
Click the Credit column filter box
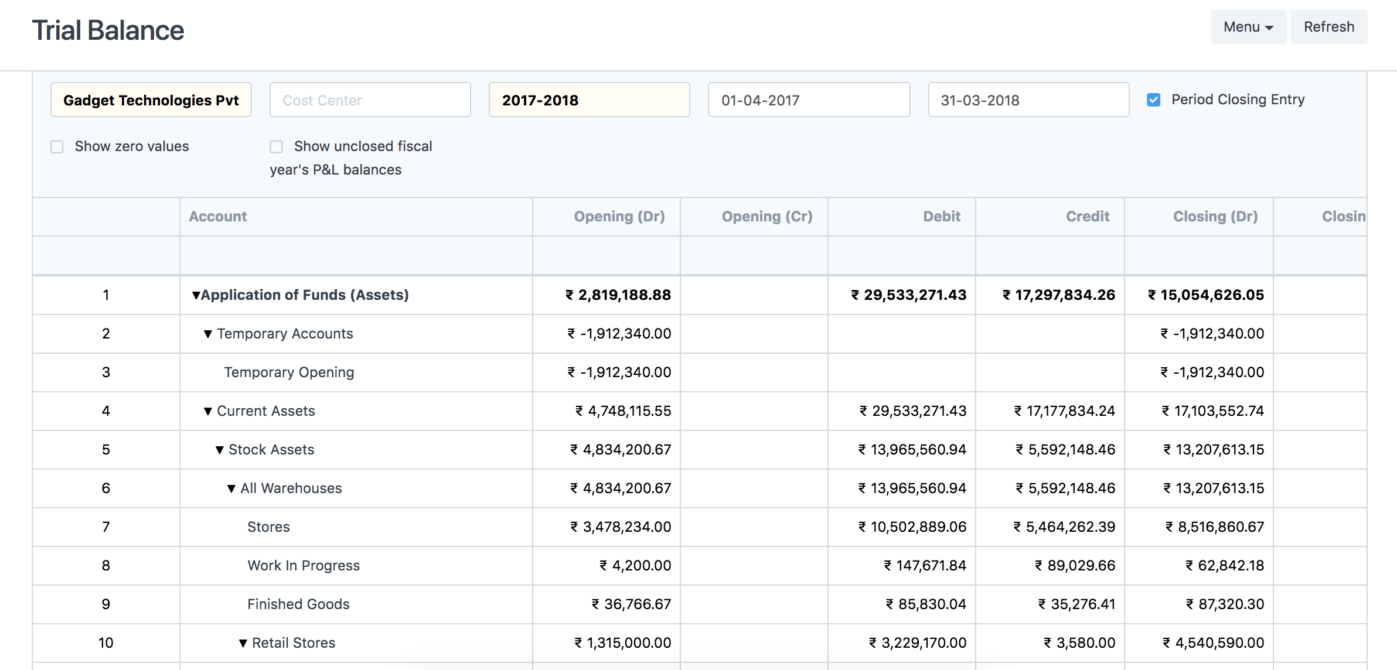(1050, 256)
